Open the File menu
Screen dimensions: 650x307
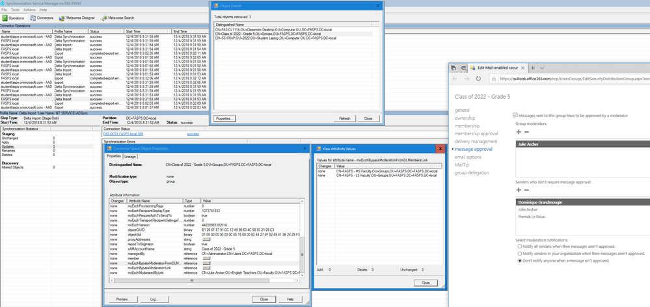4,10
